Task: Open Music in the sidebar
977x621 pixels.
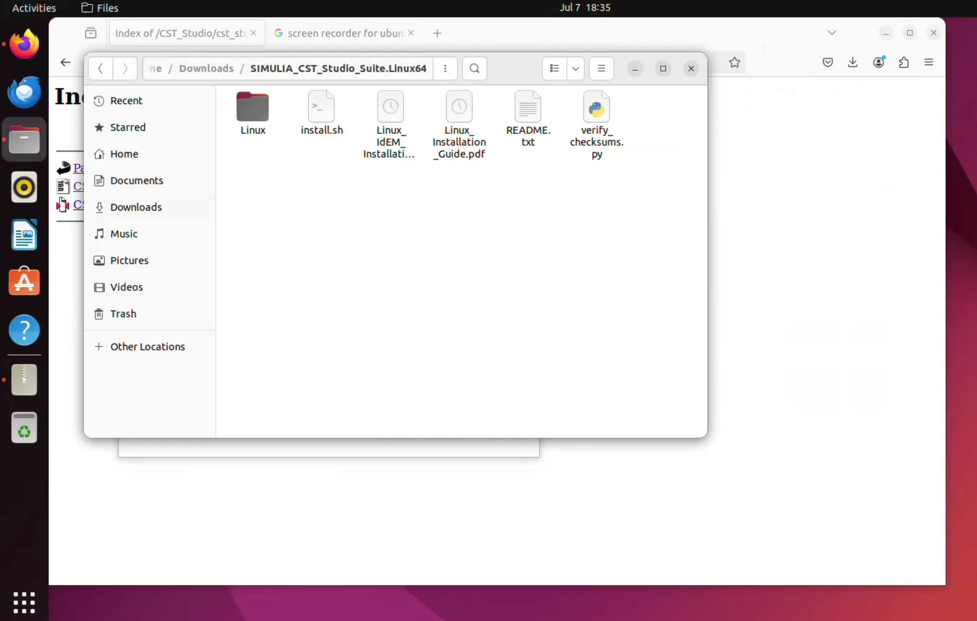Action: 149,234
